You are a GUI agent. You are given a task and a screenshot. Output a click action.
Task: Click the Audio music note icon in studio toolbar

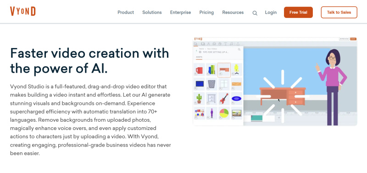(231, 43)
